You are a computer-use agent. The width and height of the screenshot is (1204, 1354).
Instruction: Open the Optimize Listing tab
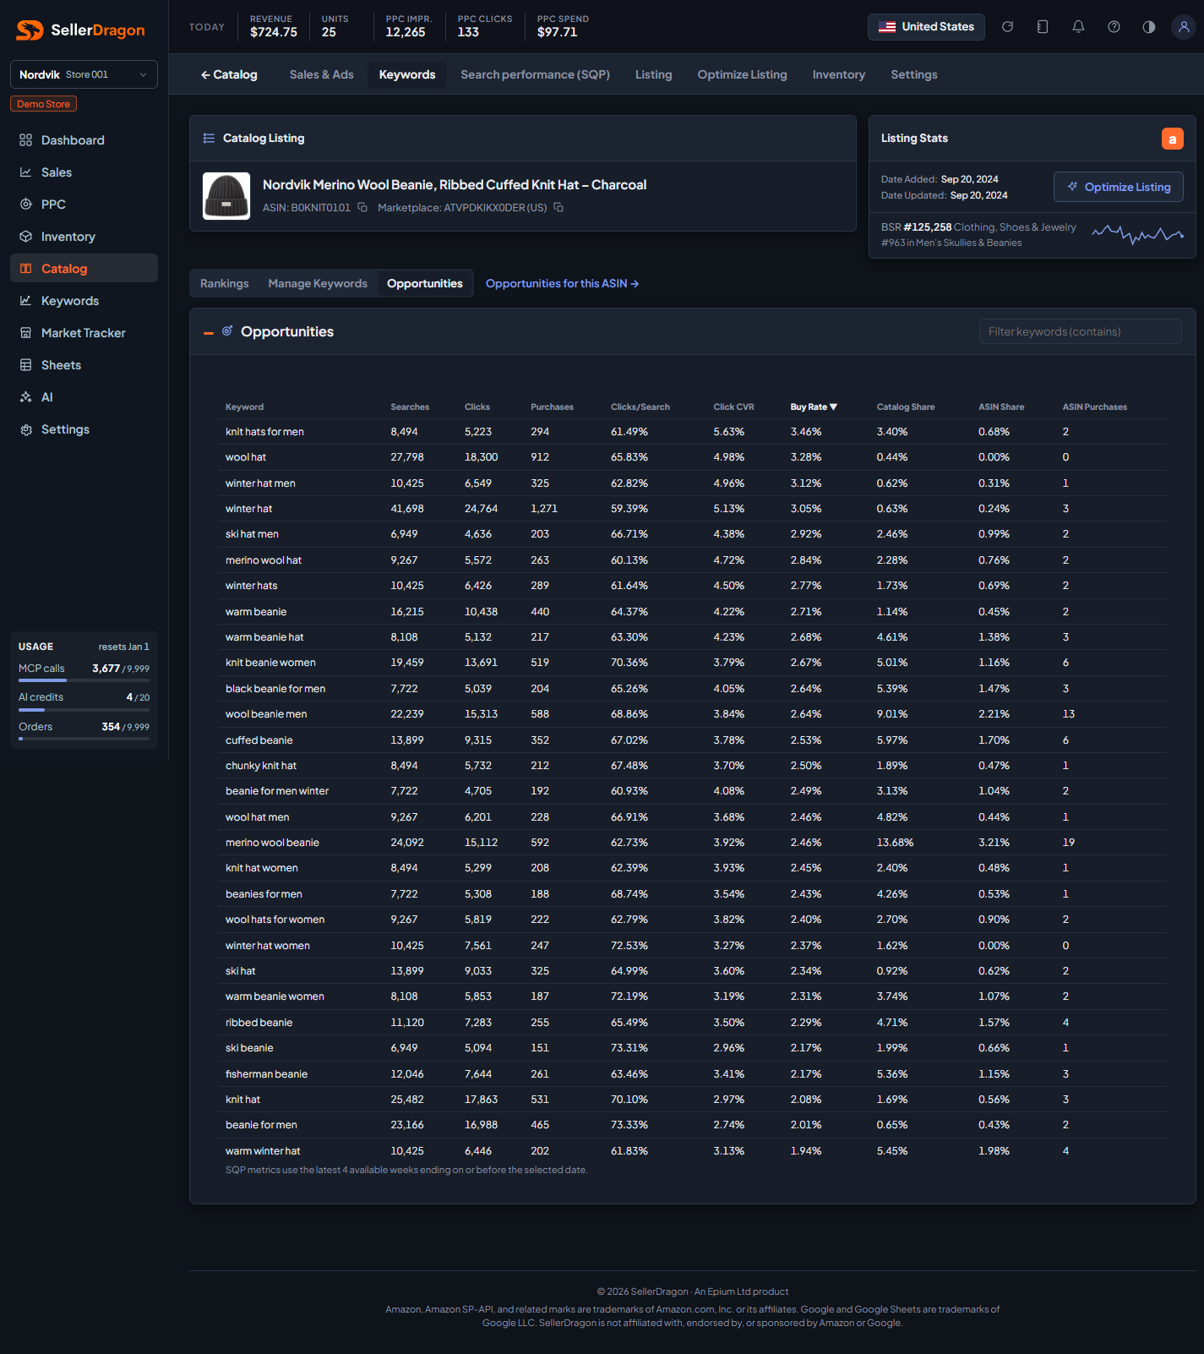point(743,74)
